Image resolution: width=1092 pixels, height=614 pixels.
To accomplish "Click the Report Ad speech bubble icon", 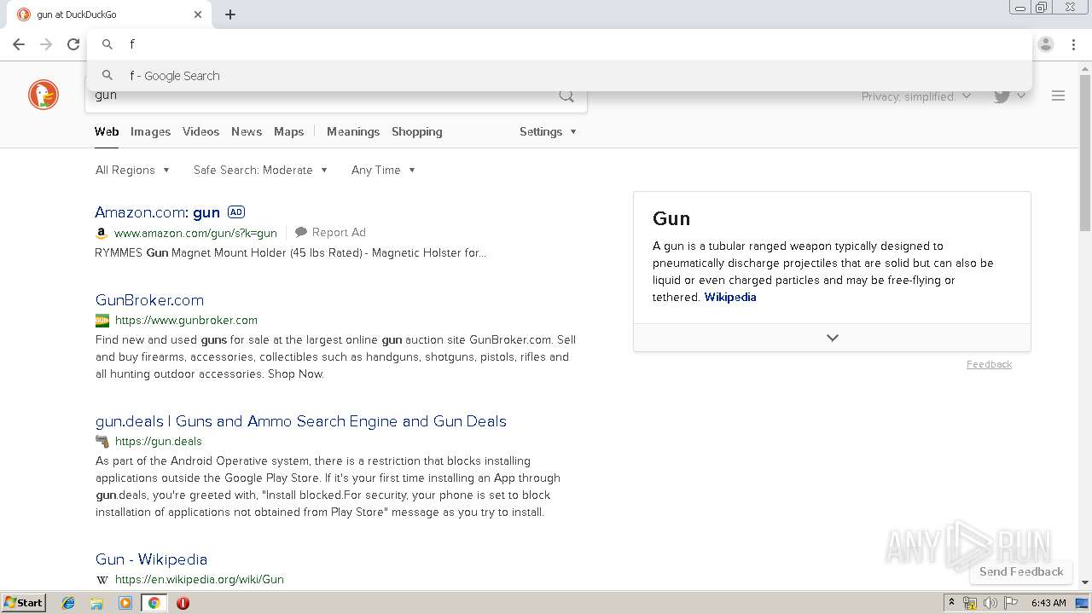I will [x=301, y=232].
